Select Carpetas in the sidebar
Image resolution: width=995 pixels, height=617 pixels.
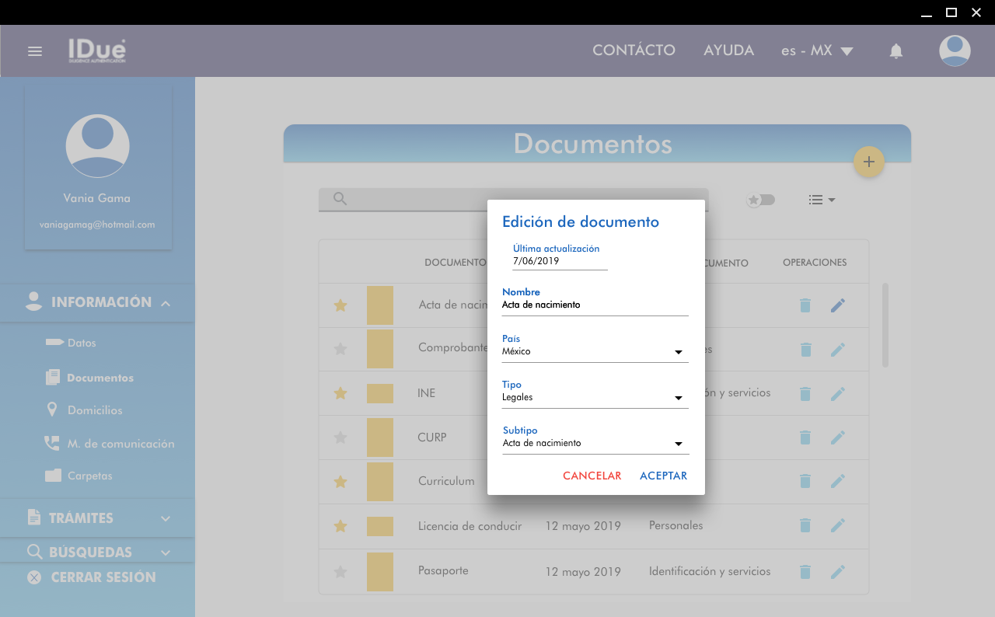pos(89,476)
